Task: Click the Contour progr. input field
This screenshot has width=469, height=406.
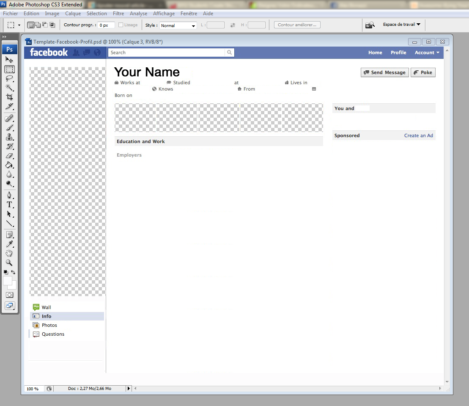Action: tap(106, 25)
